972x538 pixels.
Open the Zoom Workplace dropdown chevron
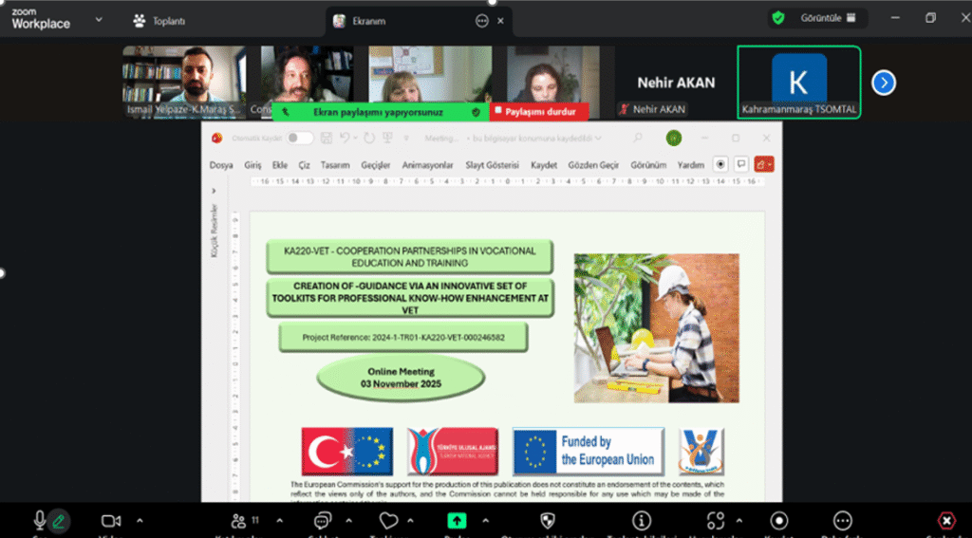101,19
